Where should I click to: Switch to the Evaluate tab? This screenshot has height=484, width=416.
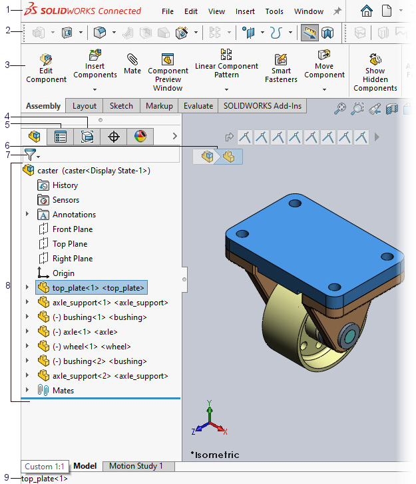pos(198,106)
